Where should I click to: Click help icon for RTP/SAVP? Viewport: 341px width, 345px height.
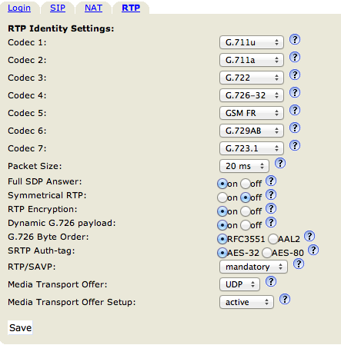pos(299,264)
